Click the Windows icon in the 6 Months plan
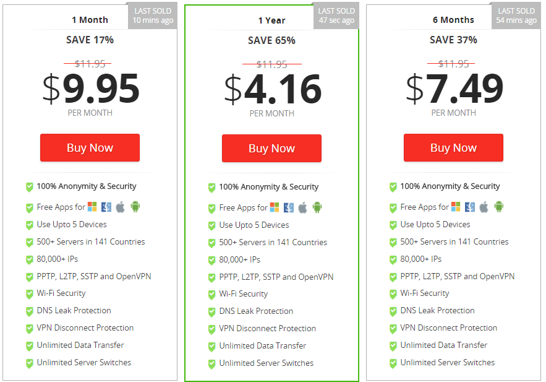Viewport: 546px width, 382px height. (x=456, y=207)
